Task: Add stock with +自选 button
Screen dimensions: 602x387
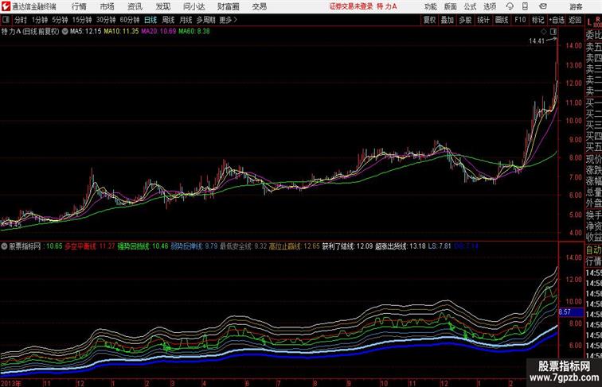Action: coord(557,20)
